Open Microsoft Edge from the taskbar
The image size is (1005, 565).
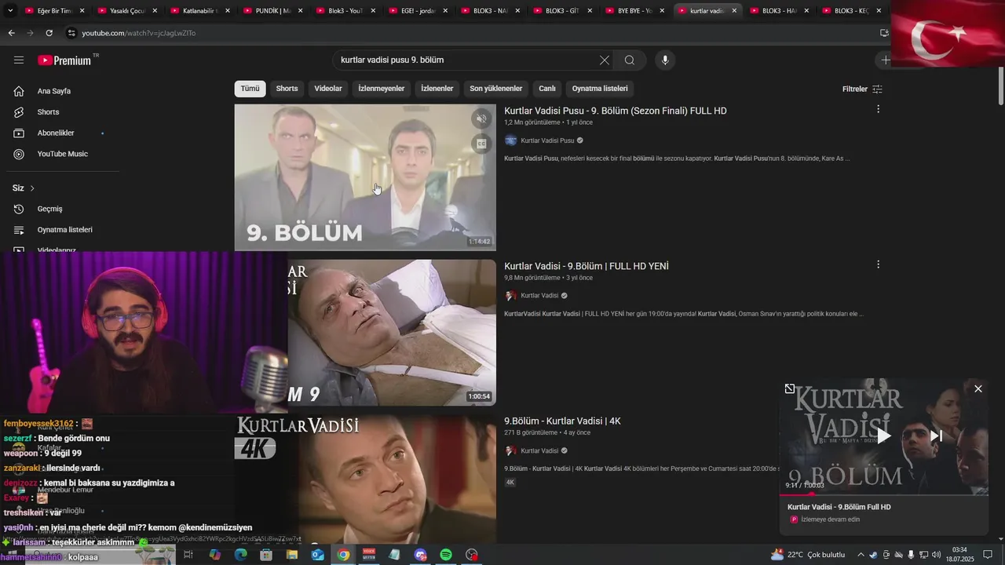tap(240, 555)
